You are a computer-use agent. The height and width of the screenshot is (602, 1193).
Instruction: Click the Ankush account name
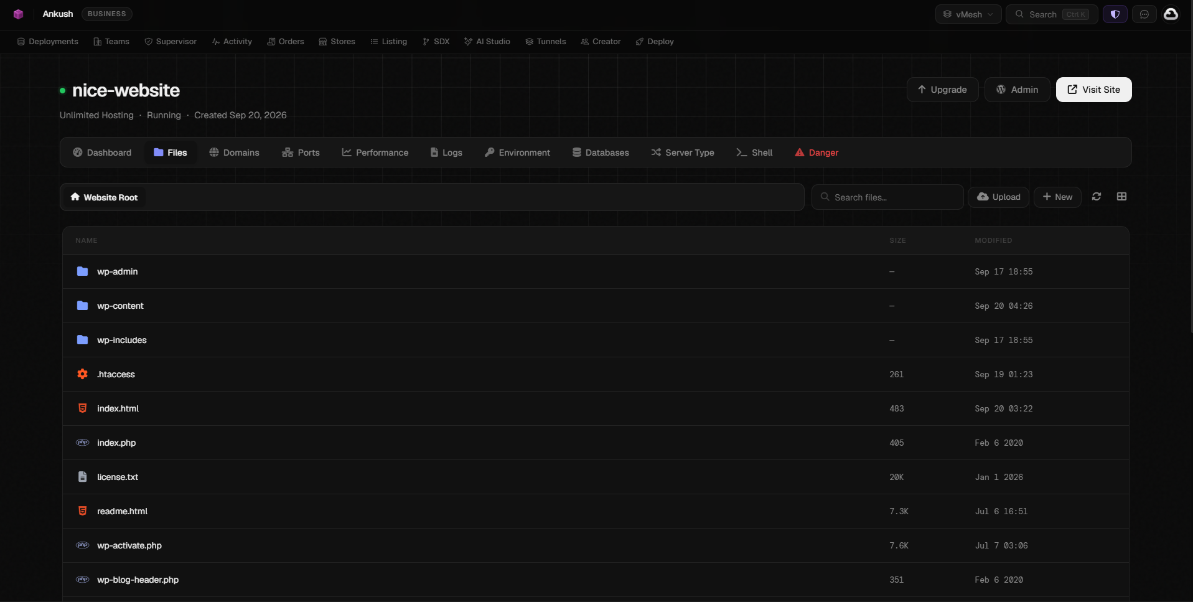coord(58,14)
